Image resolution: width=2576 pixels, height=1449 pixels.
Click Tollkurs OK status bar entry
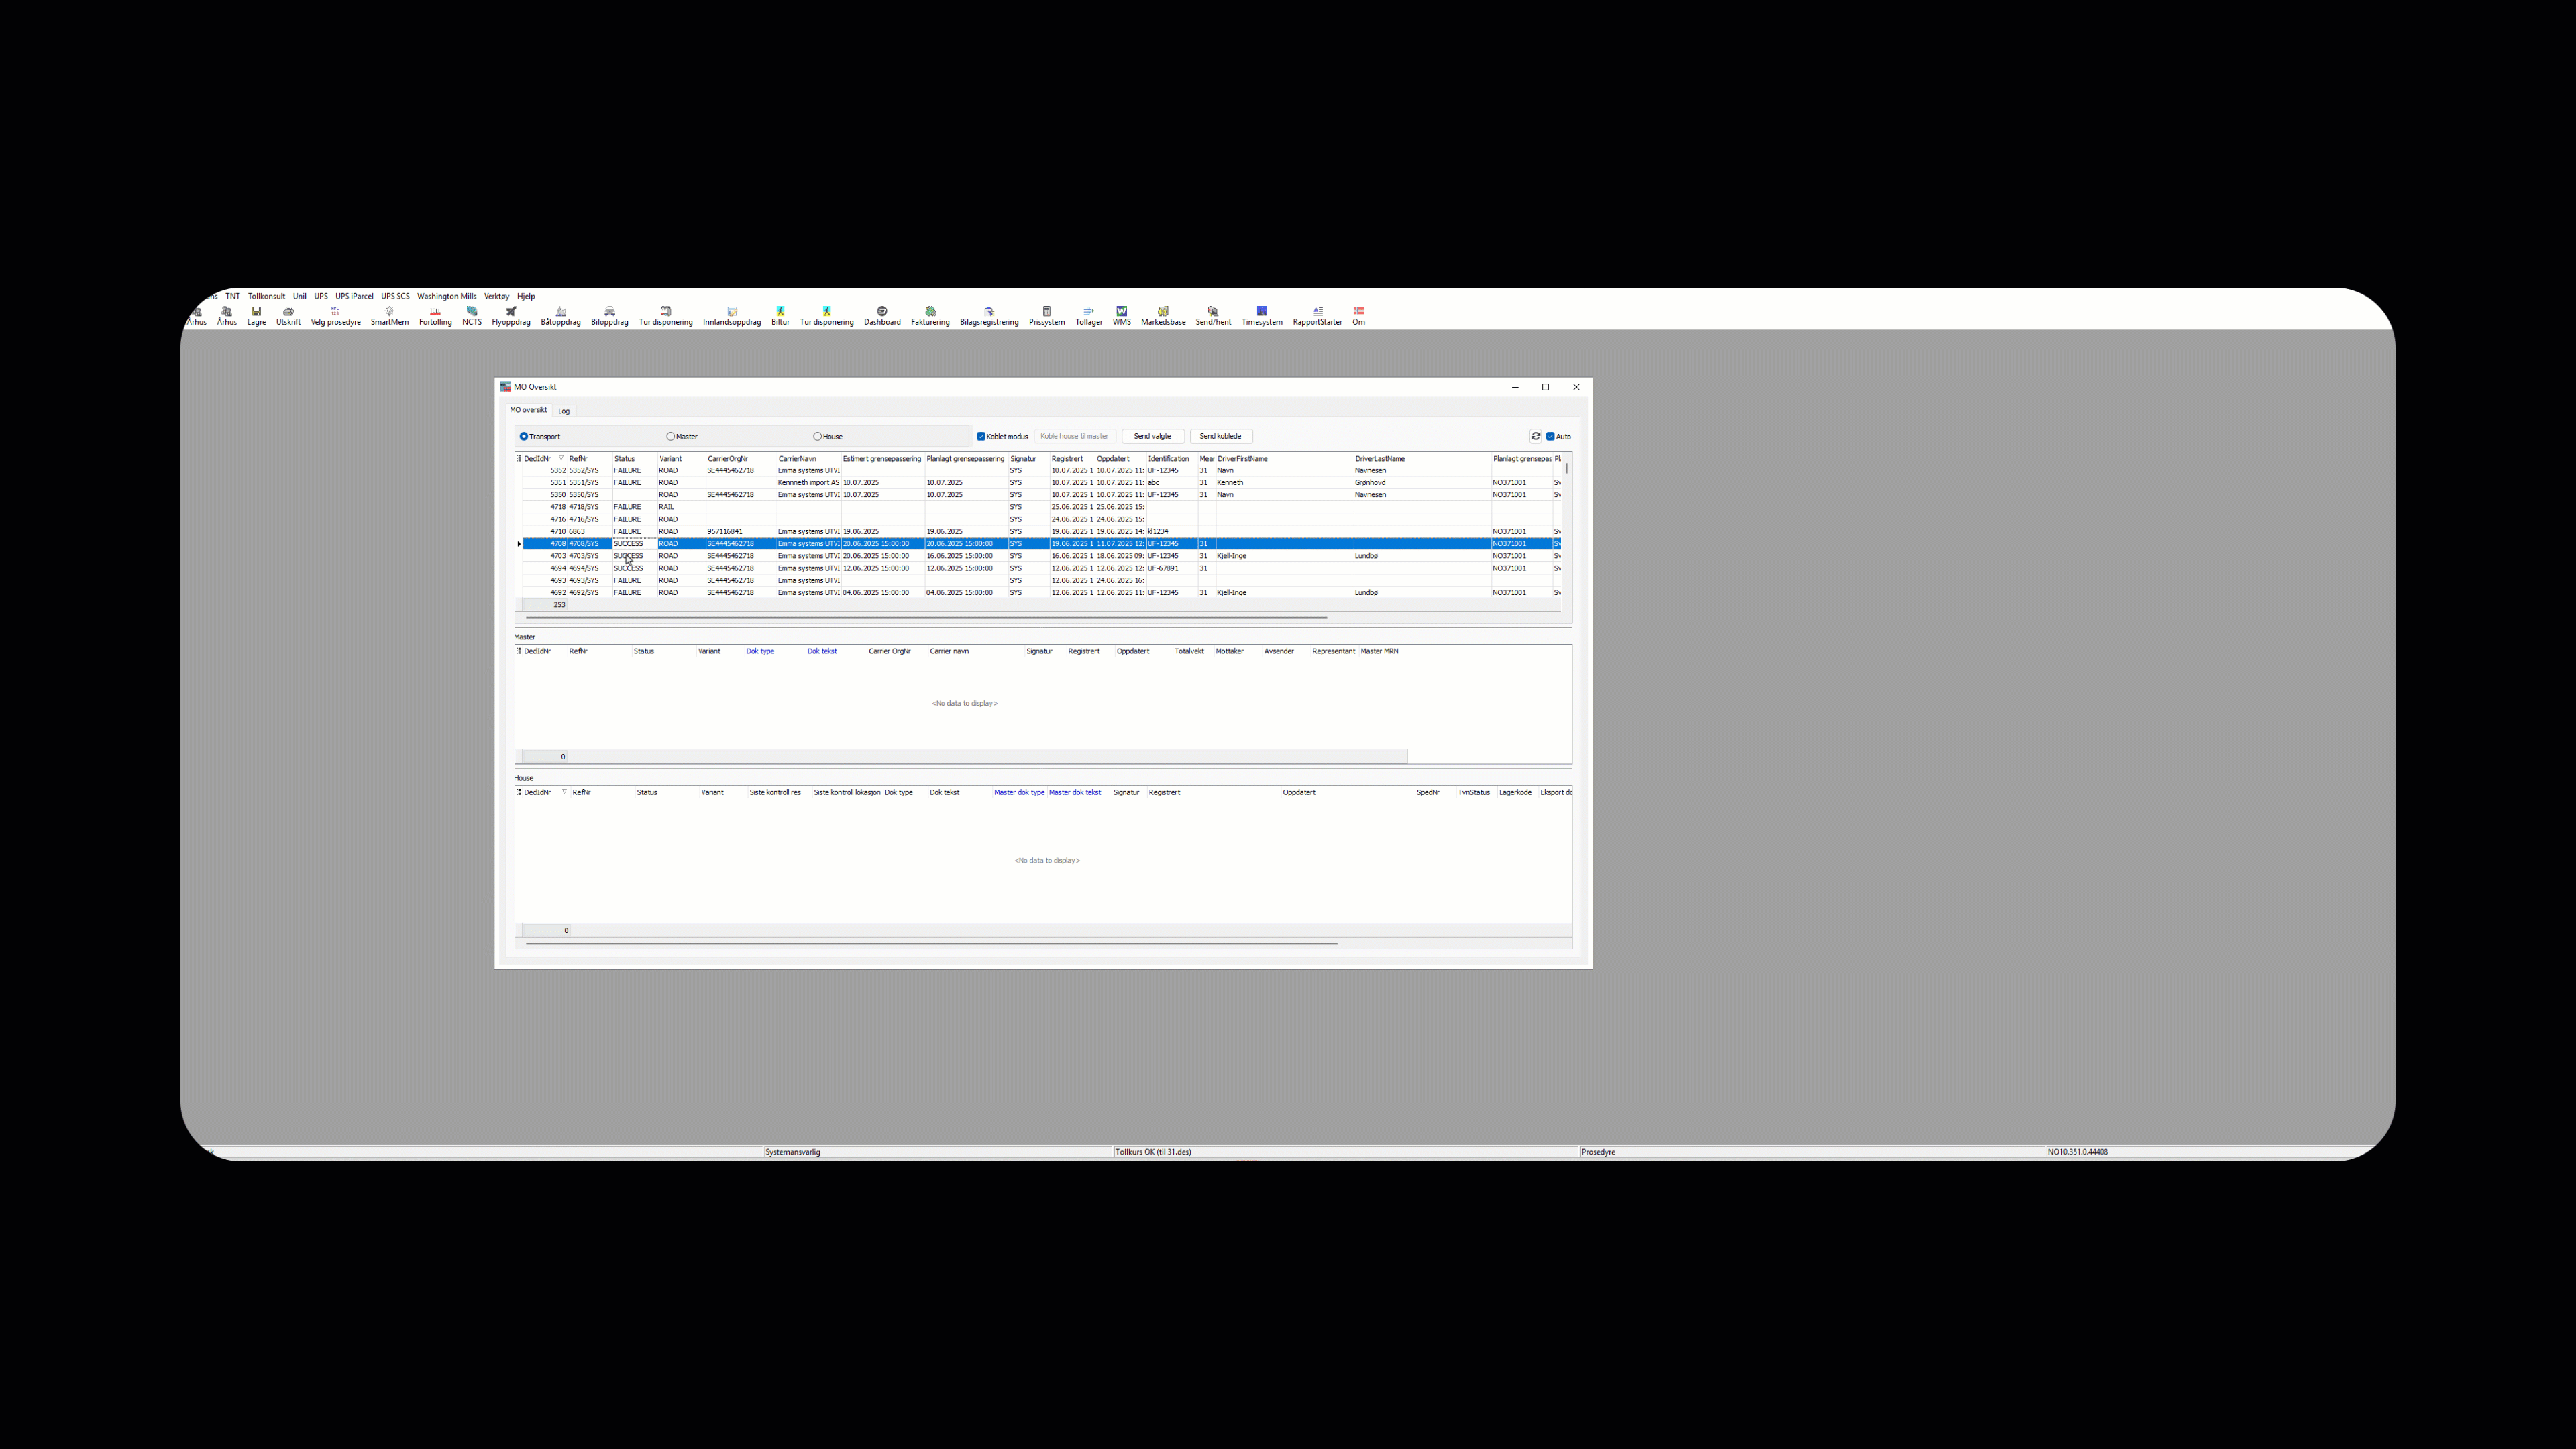pos(1153,1152)
